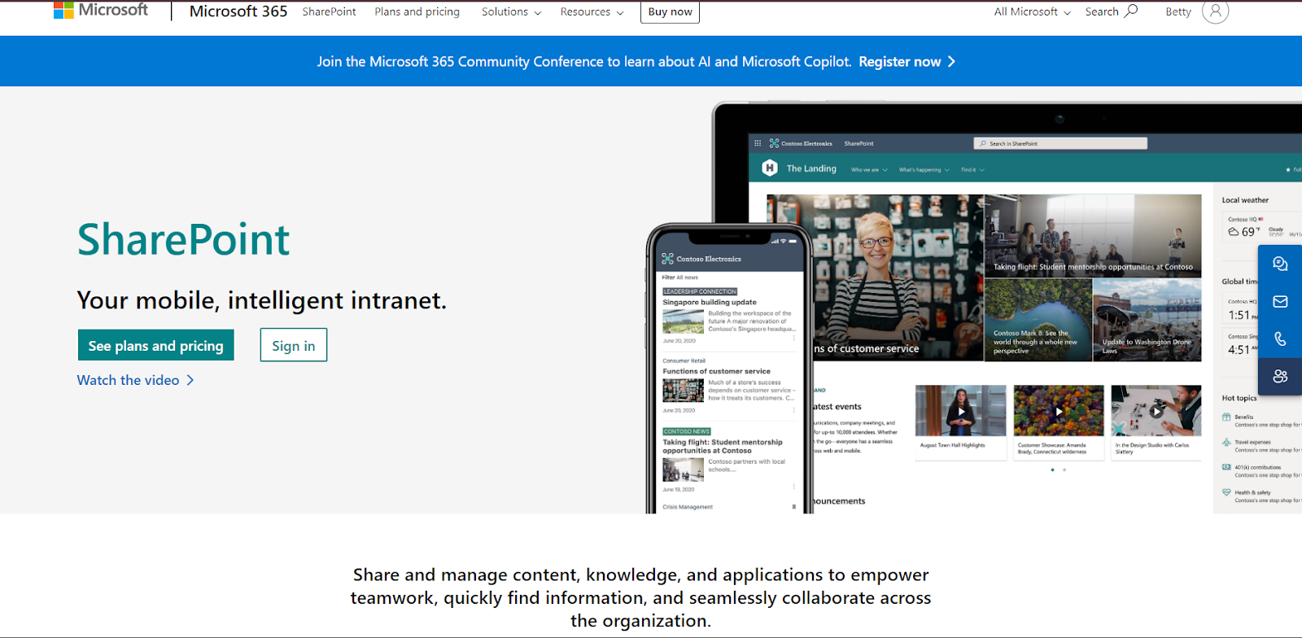Open the Microsoft 365 link

tap(238, 11)
